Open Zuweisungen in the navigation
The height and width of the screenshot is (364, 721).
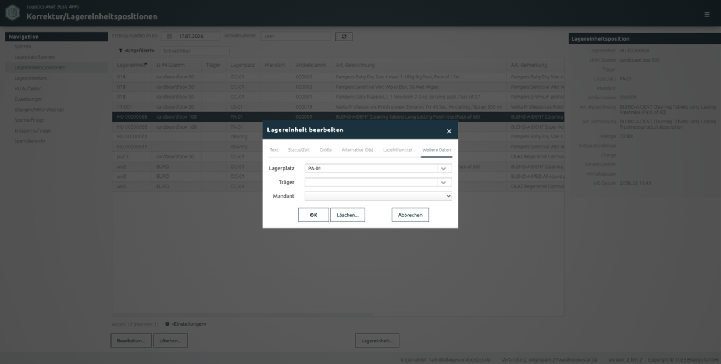[28, 99]
